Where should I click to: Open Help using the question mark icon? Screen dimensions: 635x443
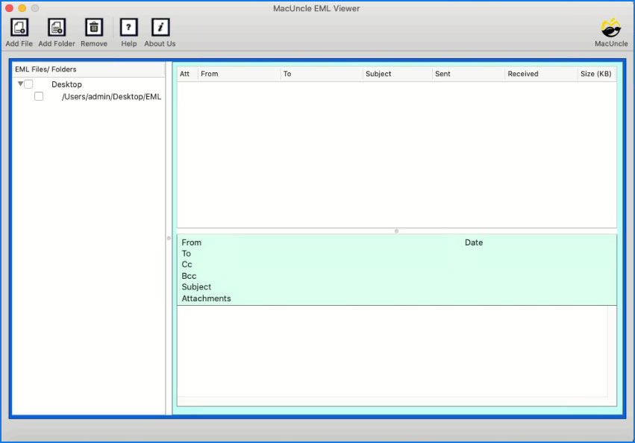(128, 28)
